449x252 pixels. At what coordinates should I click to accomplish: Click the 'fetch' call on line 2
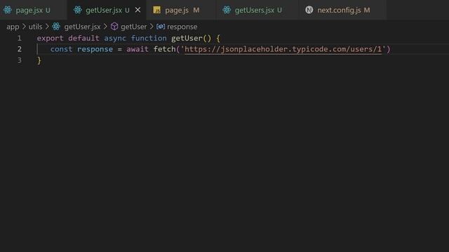pos(164,50)
